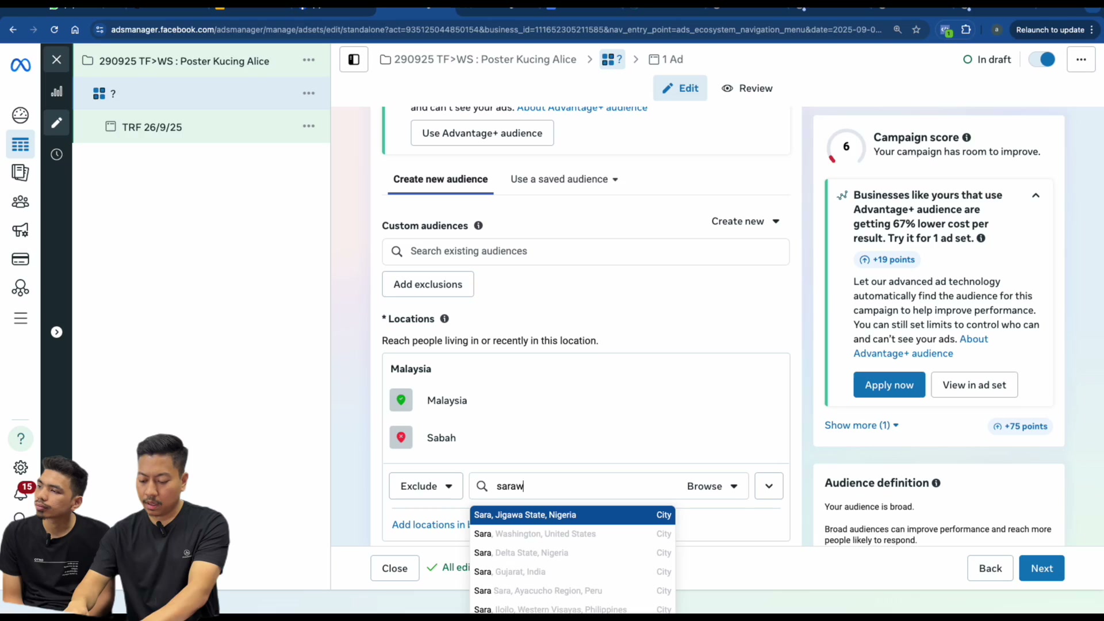The width and height of the screenshot is (1104, 621).
Task: Open the megaphone advertising icon
Action: 21,231
